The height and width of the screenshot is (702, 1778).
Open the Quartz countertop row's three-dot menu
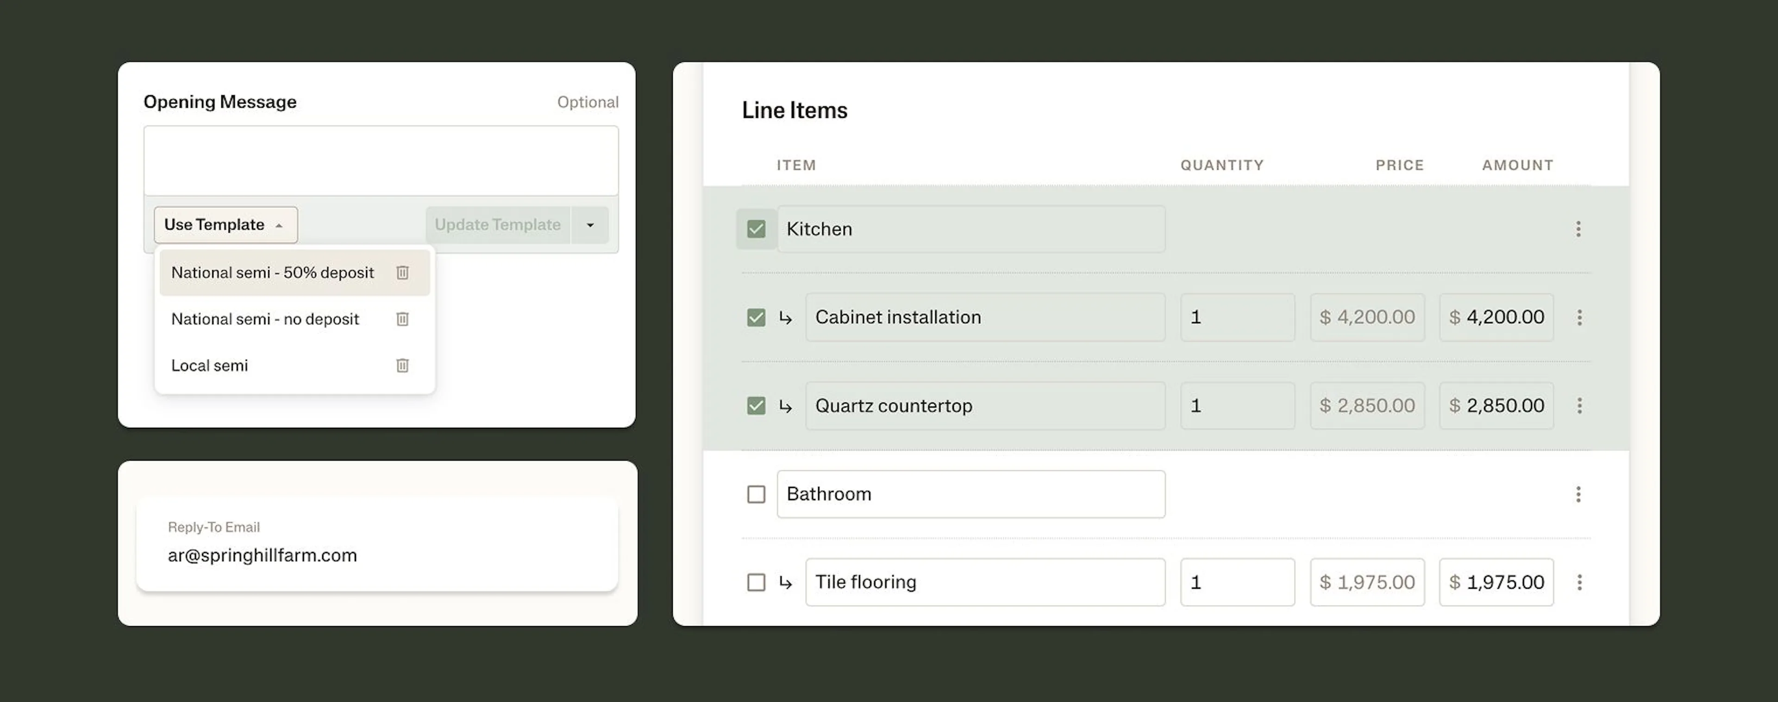1579,406
